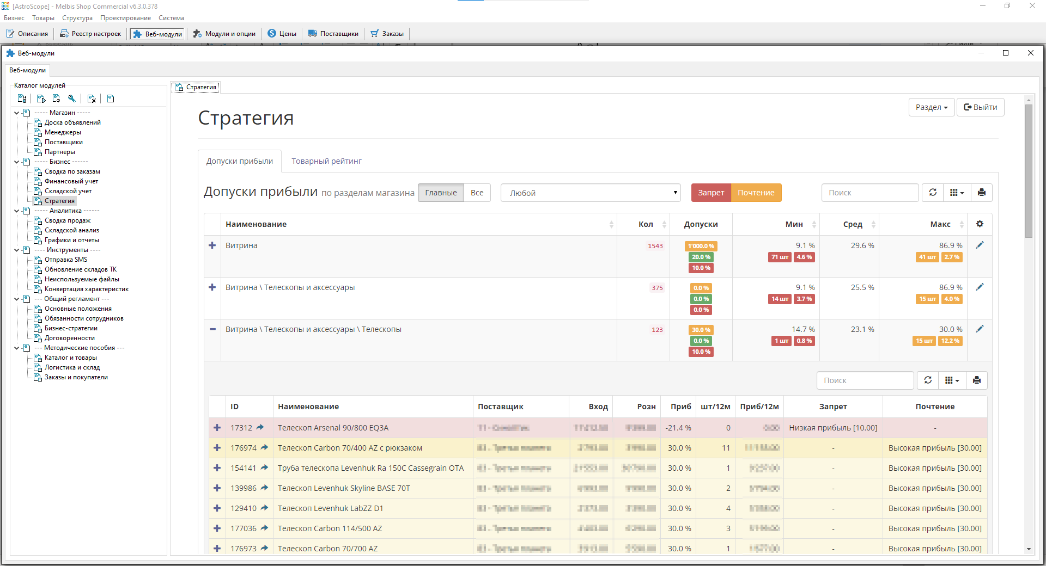Toggle the orange Почтение filter button
The height and width of the screenshot is (566, 1046).
tap(756, 193)
